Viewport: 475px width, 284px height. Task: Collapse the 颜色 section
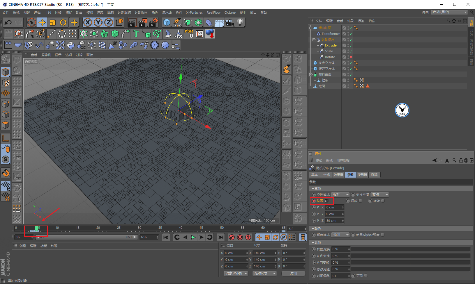[x=313, y=229]
